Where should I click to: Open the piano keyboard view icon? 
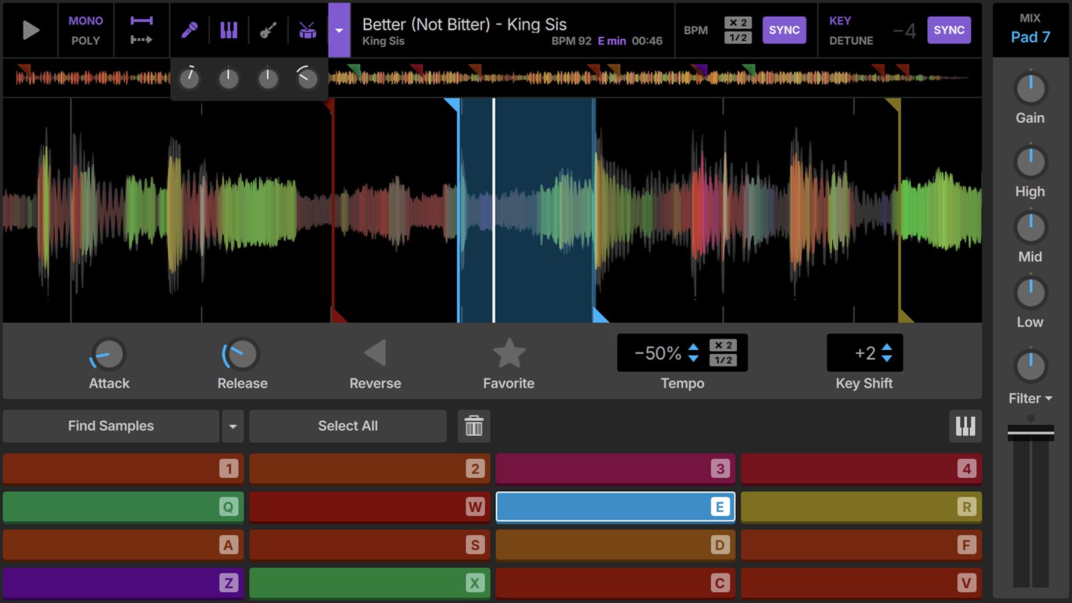click(965, 426)
